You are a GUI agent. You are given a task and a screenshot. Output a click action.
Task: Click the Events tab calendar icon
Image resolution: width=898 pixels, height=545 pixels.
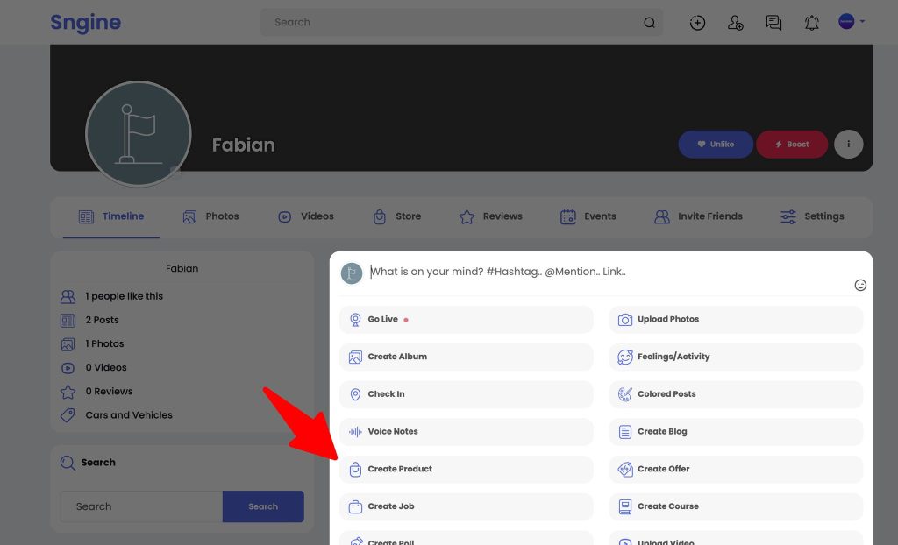pyautogui.click(x=567, y=217)
